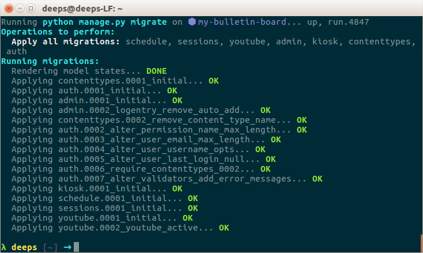Click the arrow symbol in the prompt
This screenshot has width=423, height=253.
coord(67,247)
